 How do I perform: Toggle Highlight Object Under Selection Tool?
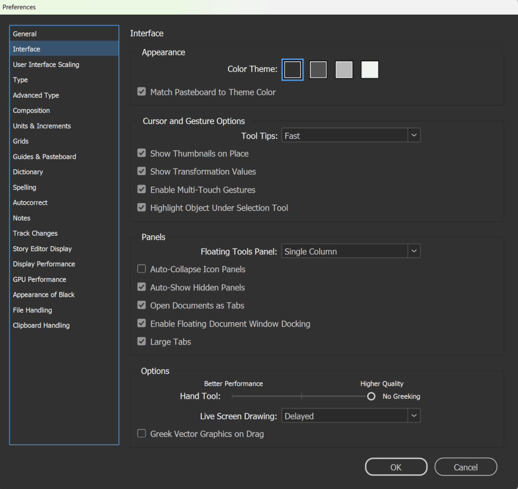[x=142, y=207]
